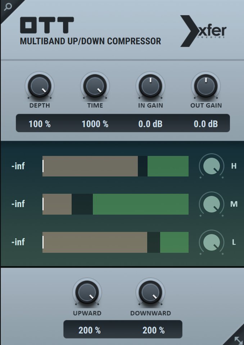Screen dimensions: 244x345
Task: Click the Time 1000 % value
Action: 95,124
